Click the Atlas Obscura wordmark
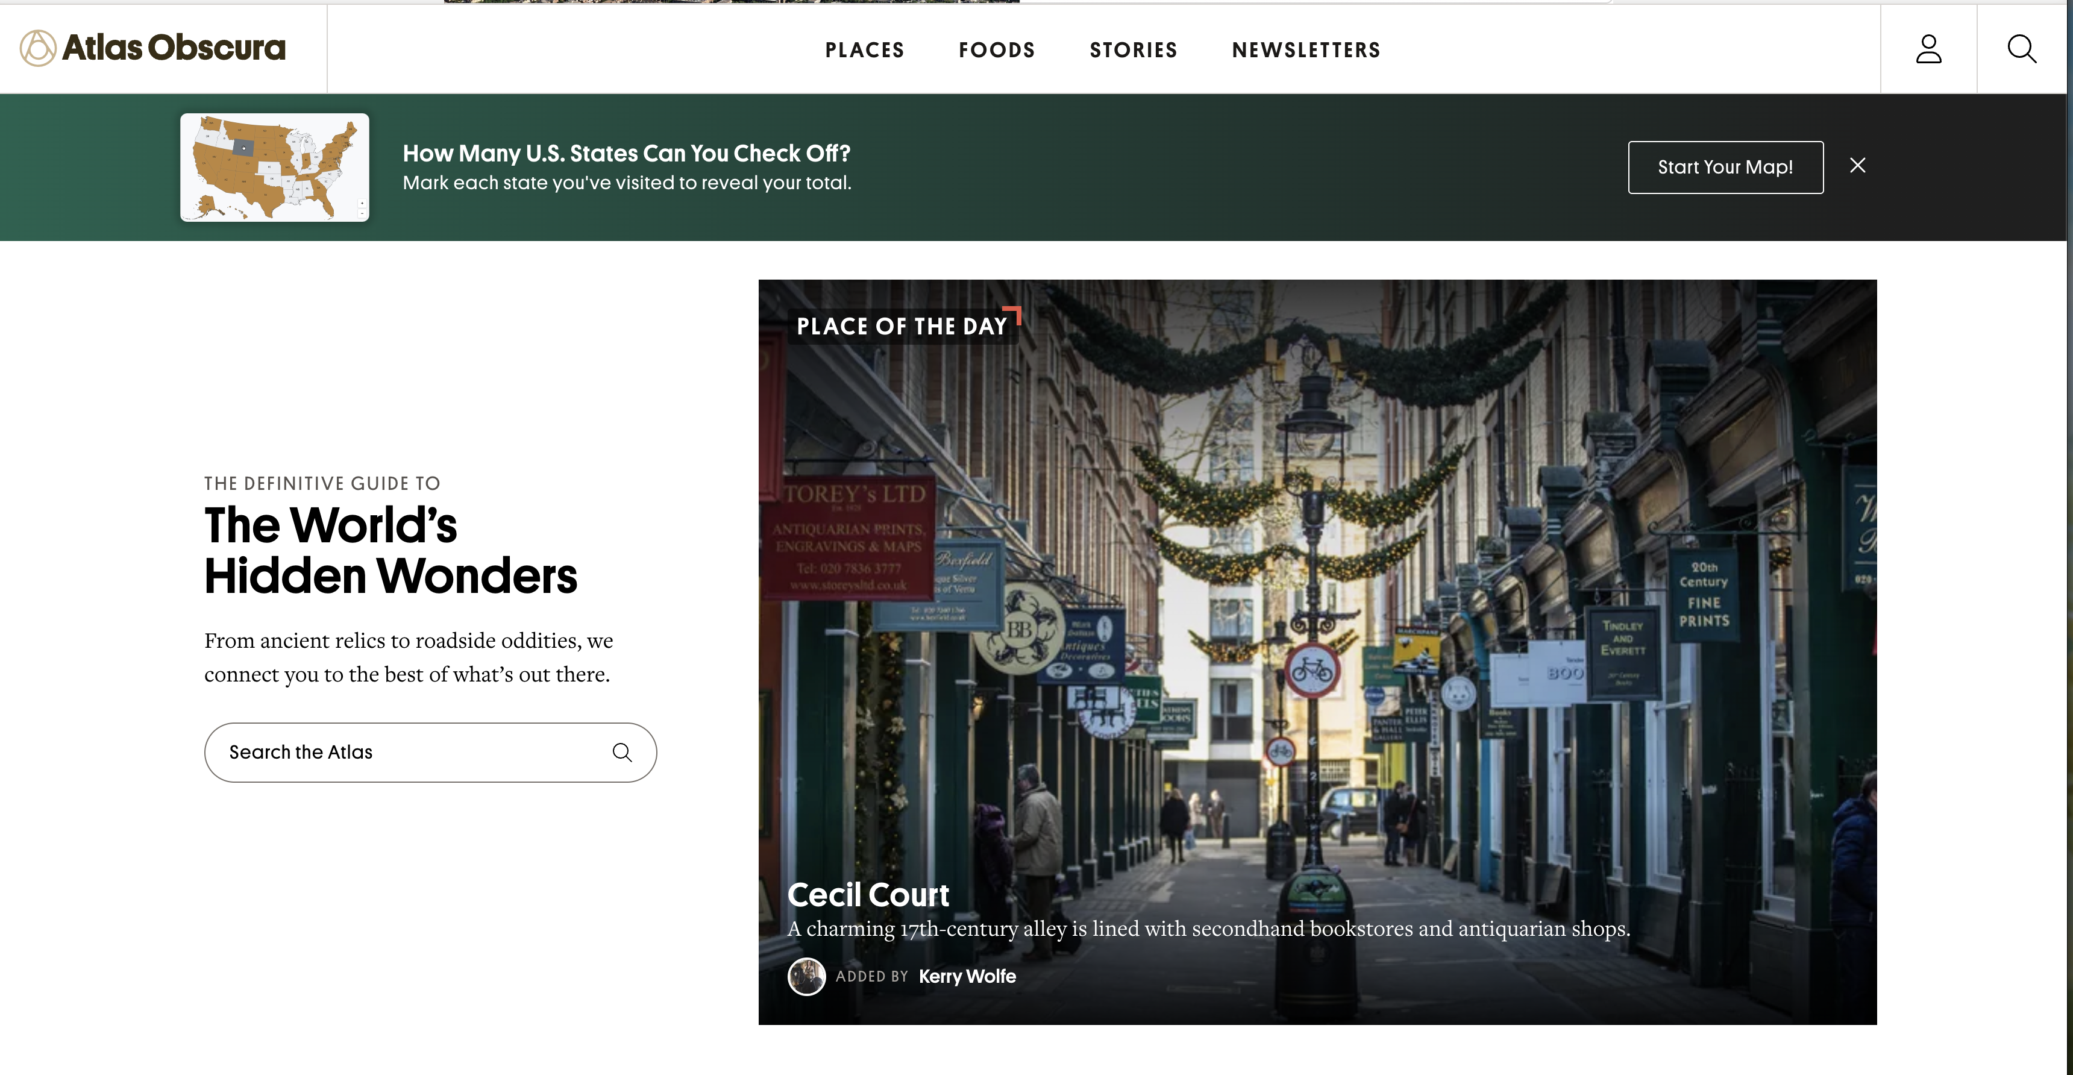 pos(174,48)
